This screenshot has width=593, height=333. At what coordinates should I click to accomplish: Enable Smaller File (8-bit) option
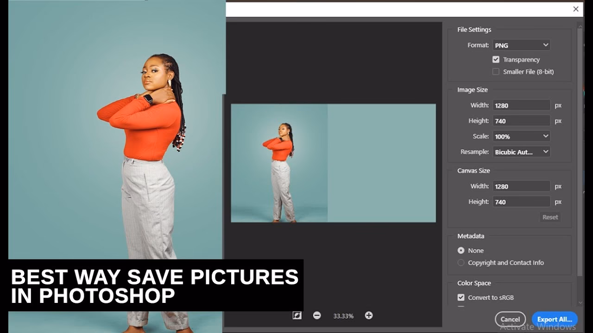point(496,71)
